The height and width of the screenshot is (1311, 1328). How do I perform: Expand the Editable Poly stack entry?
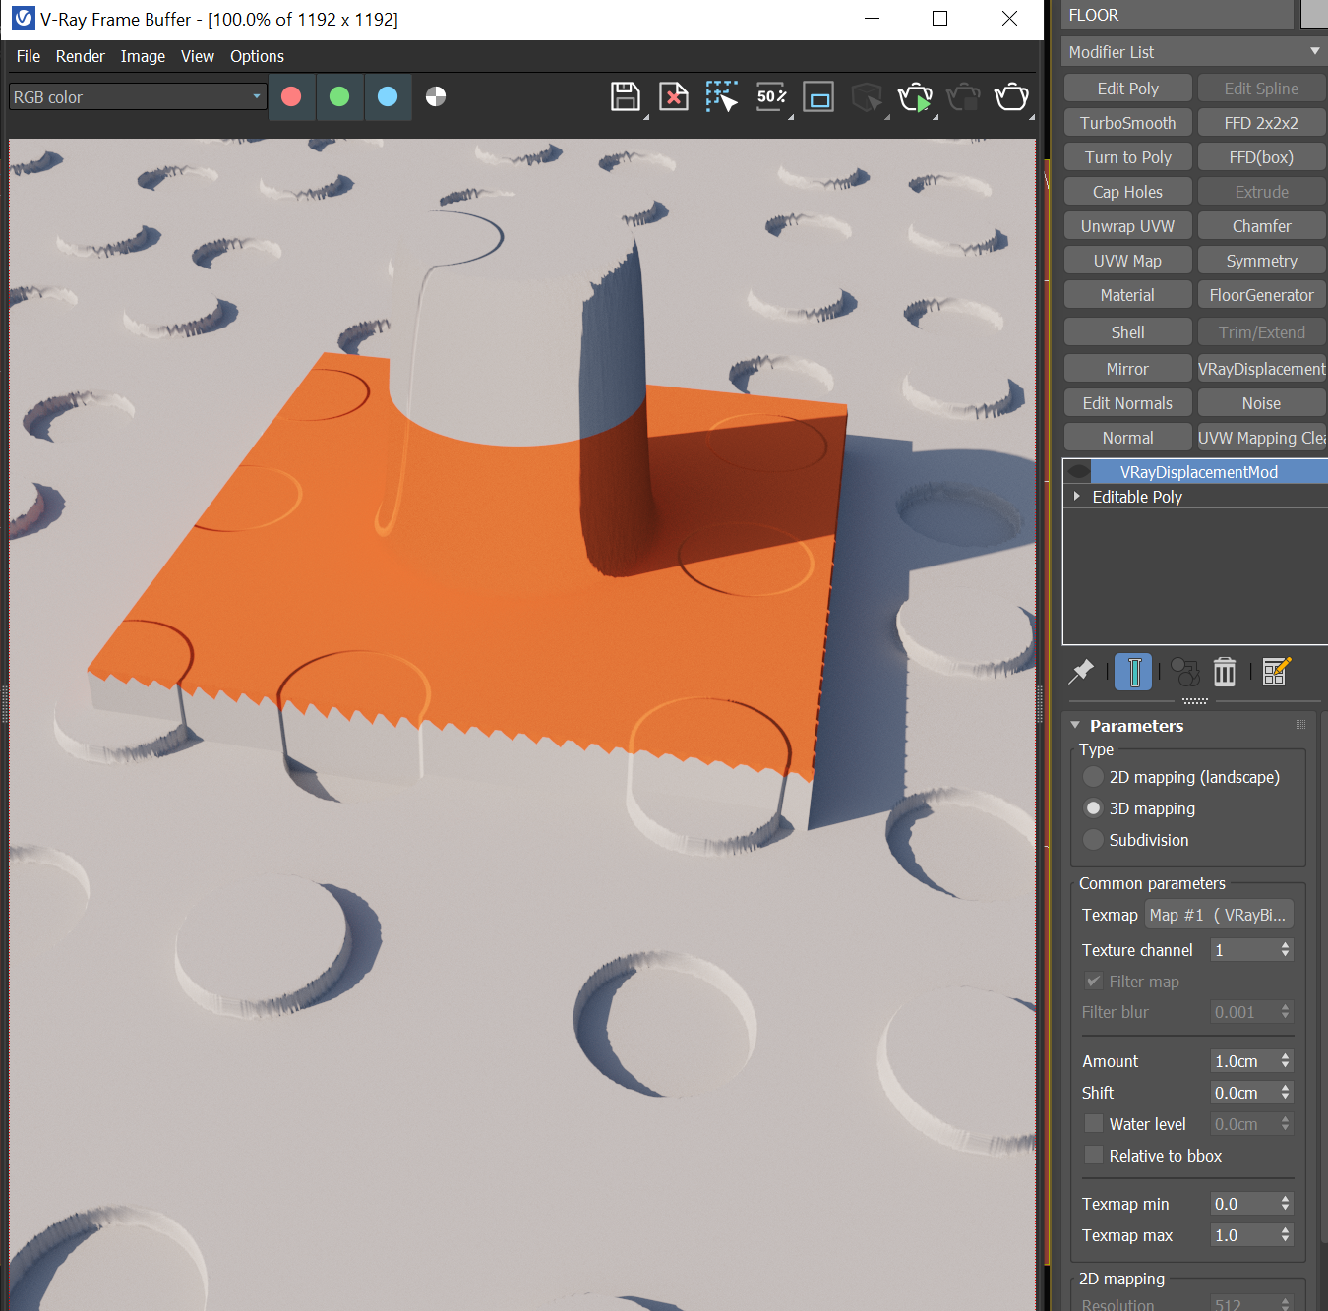[1077, 496]
